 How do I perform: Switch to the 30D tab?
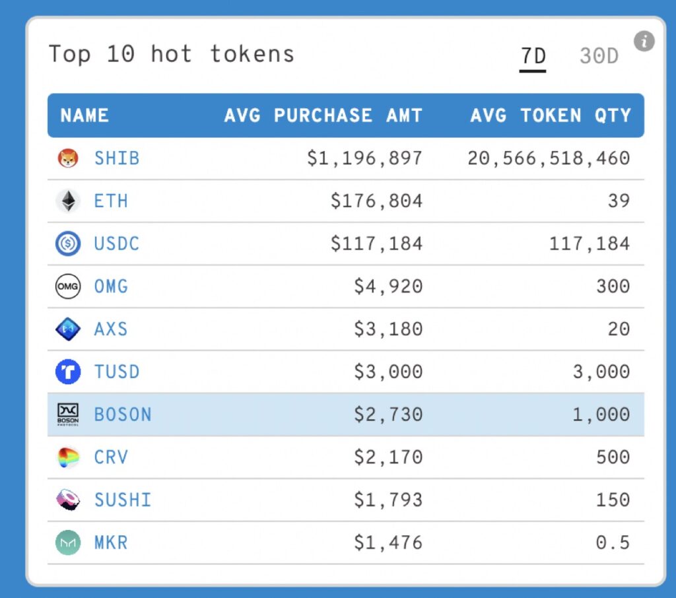tap(599, 56)
